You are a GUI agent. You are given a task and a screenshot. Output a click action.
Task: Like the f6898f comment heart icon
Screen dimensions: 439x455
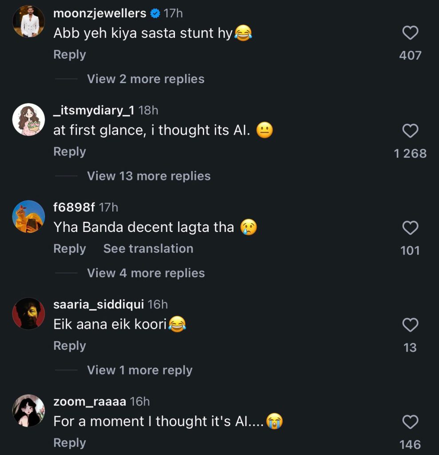click(x=410, y=228)
